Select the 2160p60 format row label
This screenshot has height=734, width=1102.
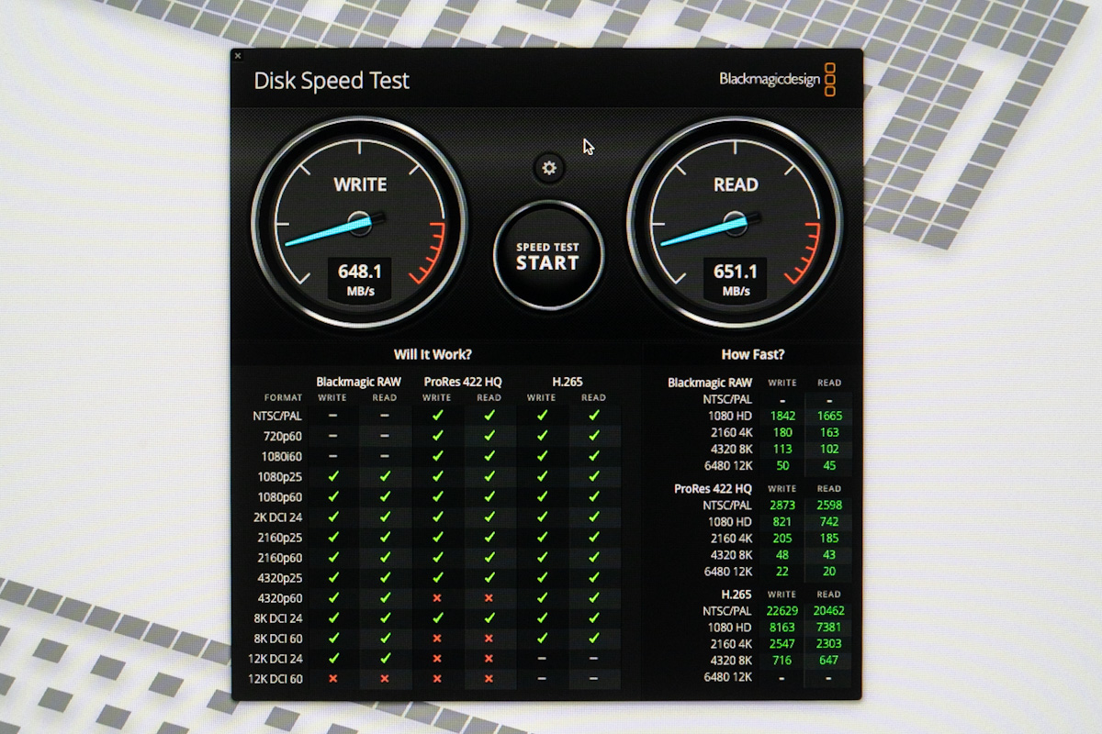[279, 557]
